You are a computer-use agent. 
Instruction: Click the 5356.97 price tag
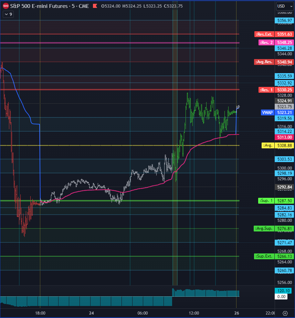284,21
